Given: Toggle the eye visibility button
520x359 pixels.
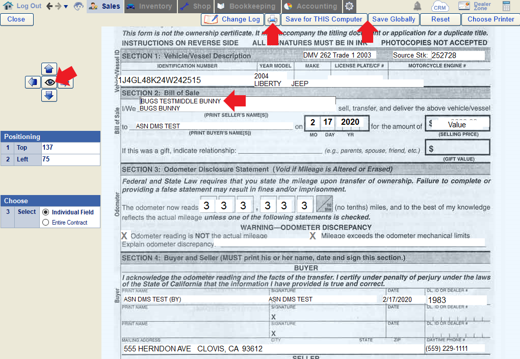Looking at the screenshot, I should click(49, 82).
